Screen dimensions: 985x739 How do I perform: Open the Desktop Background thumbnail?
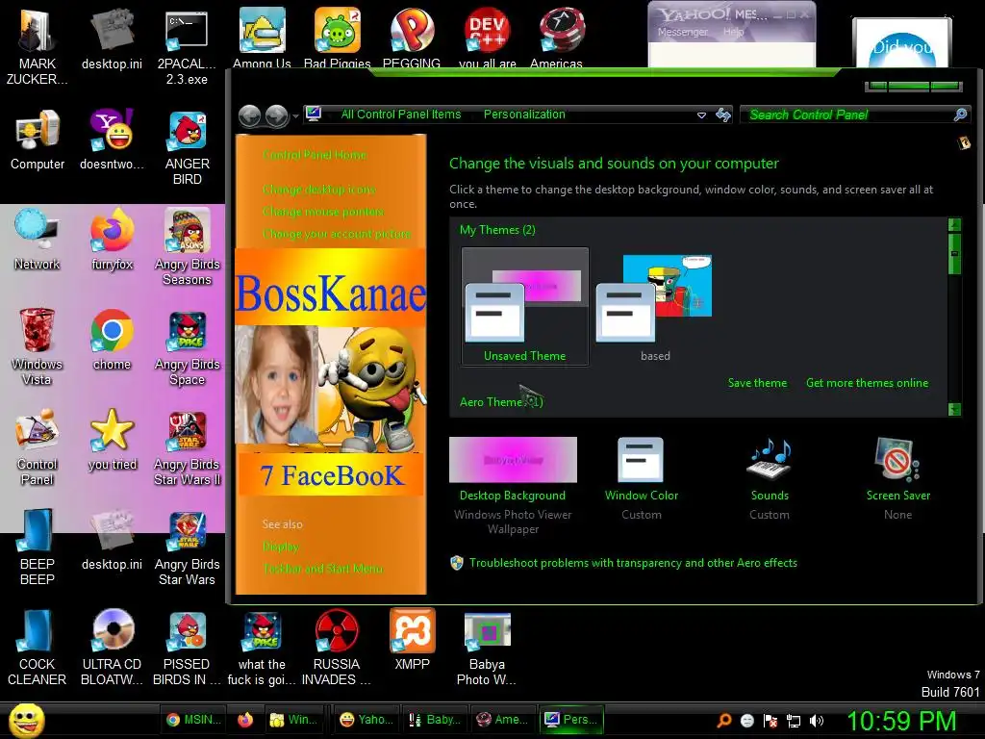pyautogui.click(x=513, y=459)
